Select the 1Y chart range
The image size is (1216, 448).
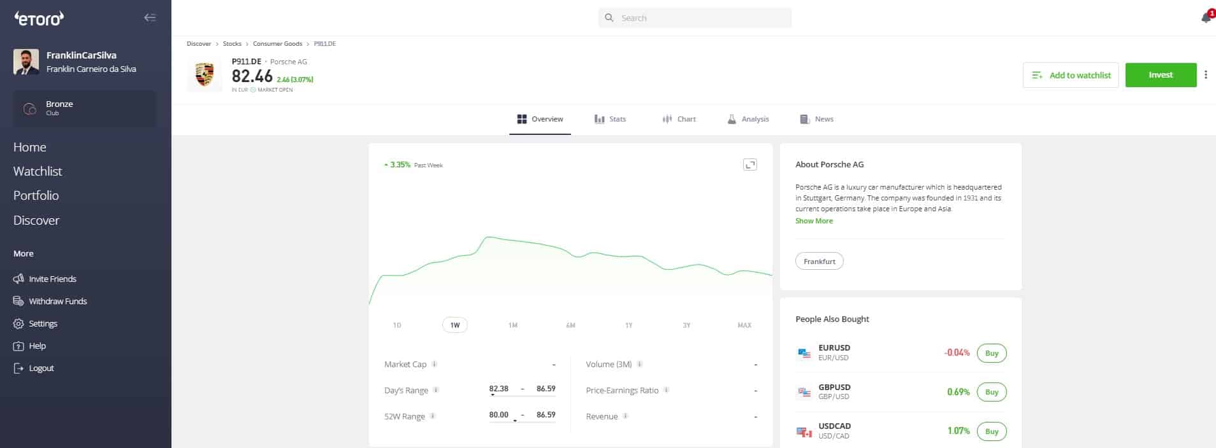point(628,325)
